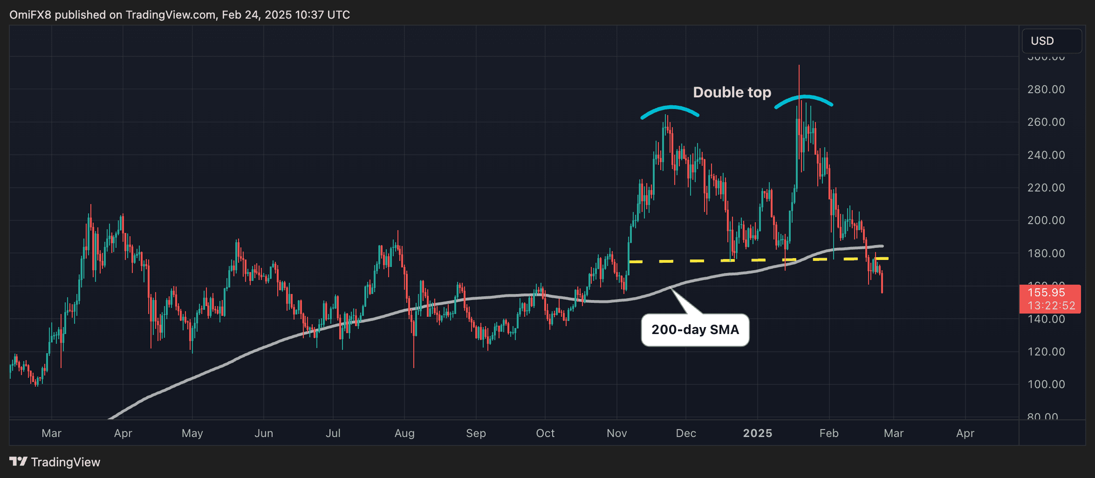
Task: Select the countdown timer 13:22:52 under price
Action: (x=1051, y=306)
